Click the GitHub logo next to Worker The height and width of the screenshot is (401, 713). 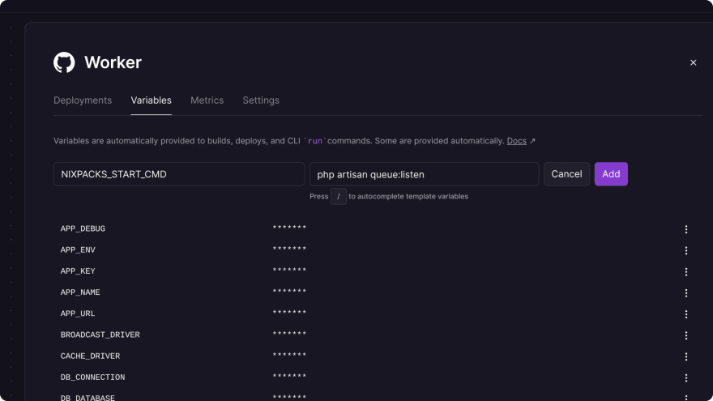tap(64, 62)
